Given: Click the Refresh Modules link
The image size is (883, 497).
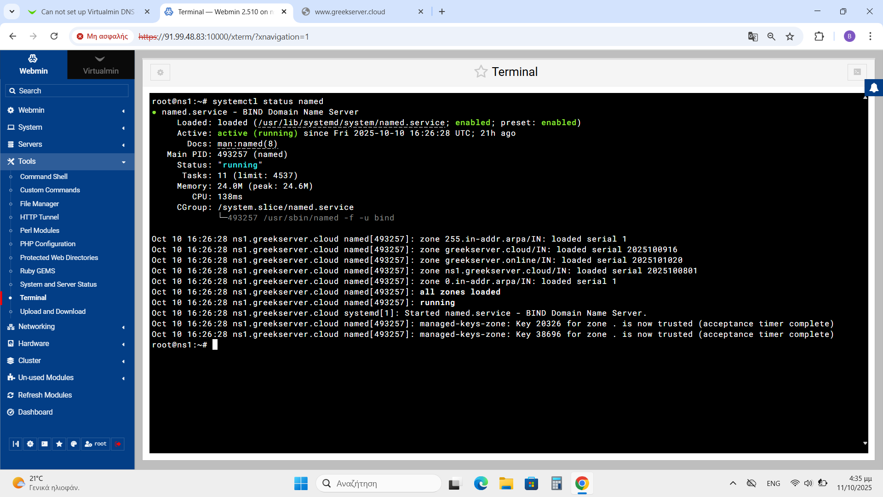Looking at the screenshot, I should [45, 395].
